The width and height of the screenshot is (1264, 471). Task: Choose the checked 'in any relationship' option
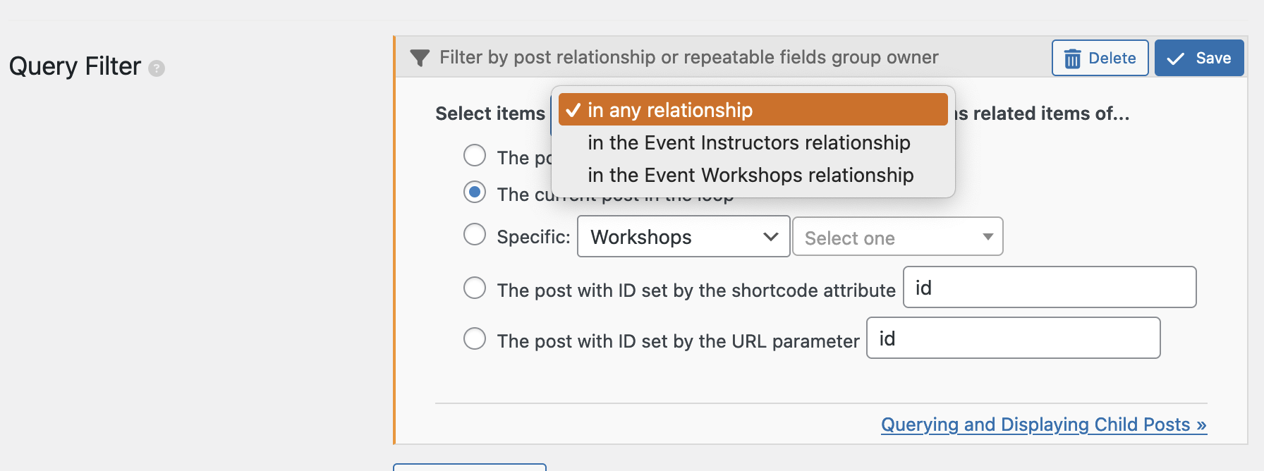pyautogui.click(x=753, y=110)
